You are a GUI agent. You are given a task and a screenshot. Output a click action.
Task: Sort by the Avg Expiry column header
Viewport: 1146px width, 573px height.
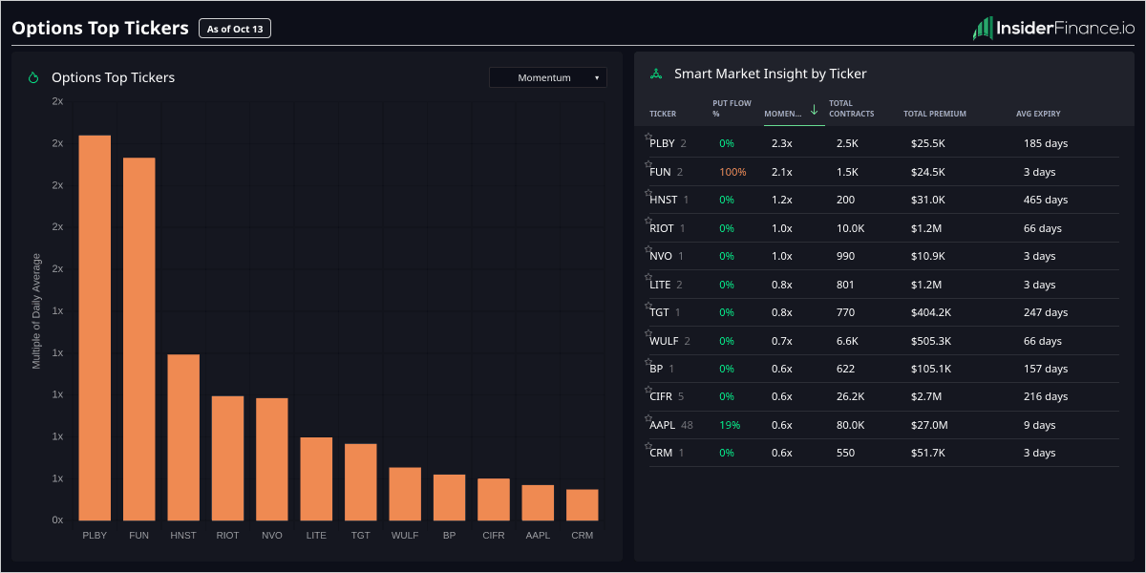click(1038, 114)
